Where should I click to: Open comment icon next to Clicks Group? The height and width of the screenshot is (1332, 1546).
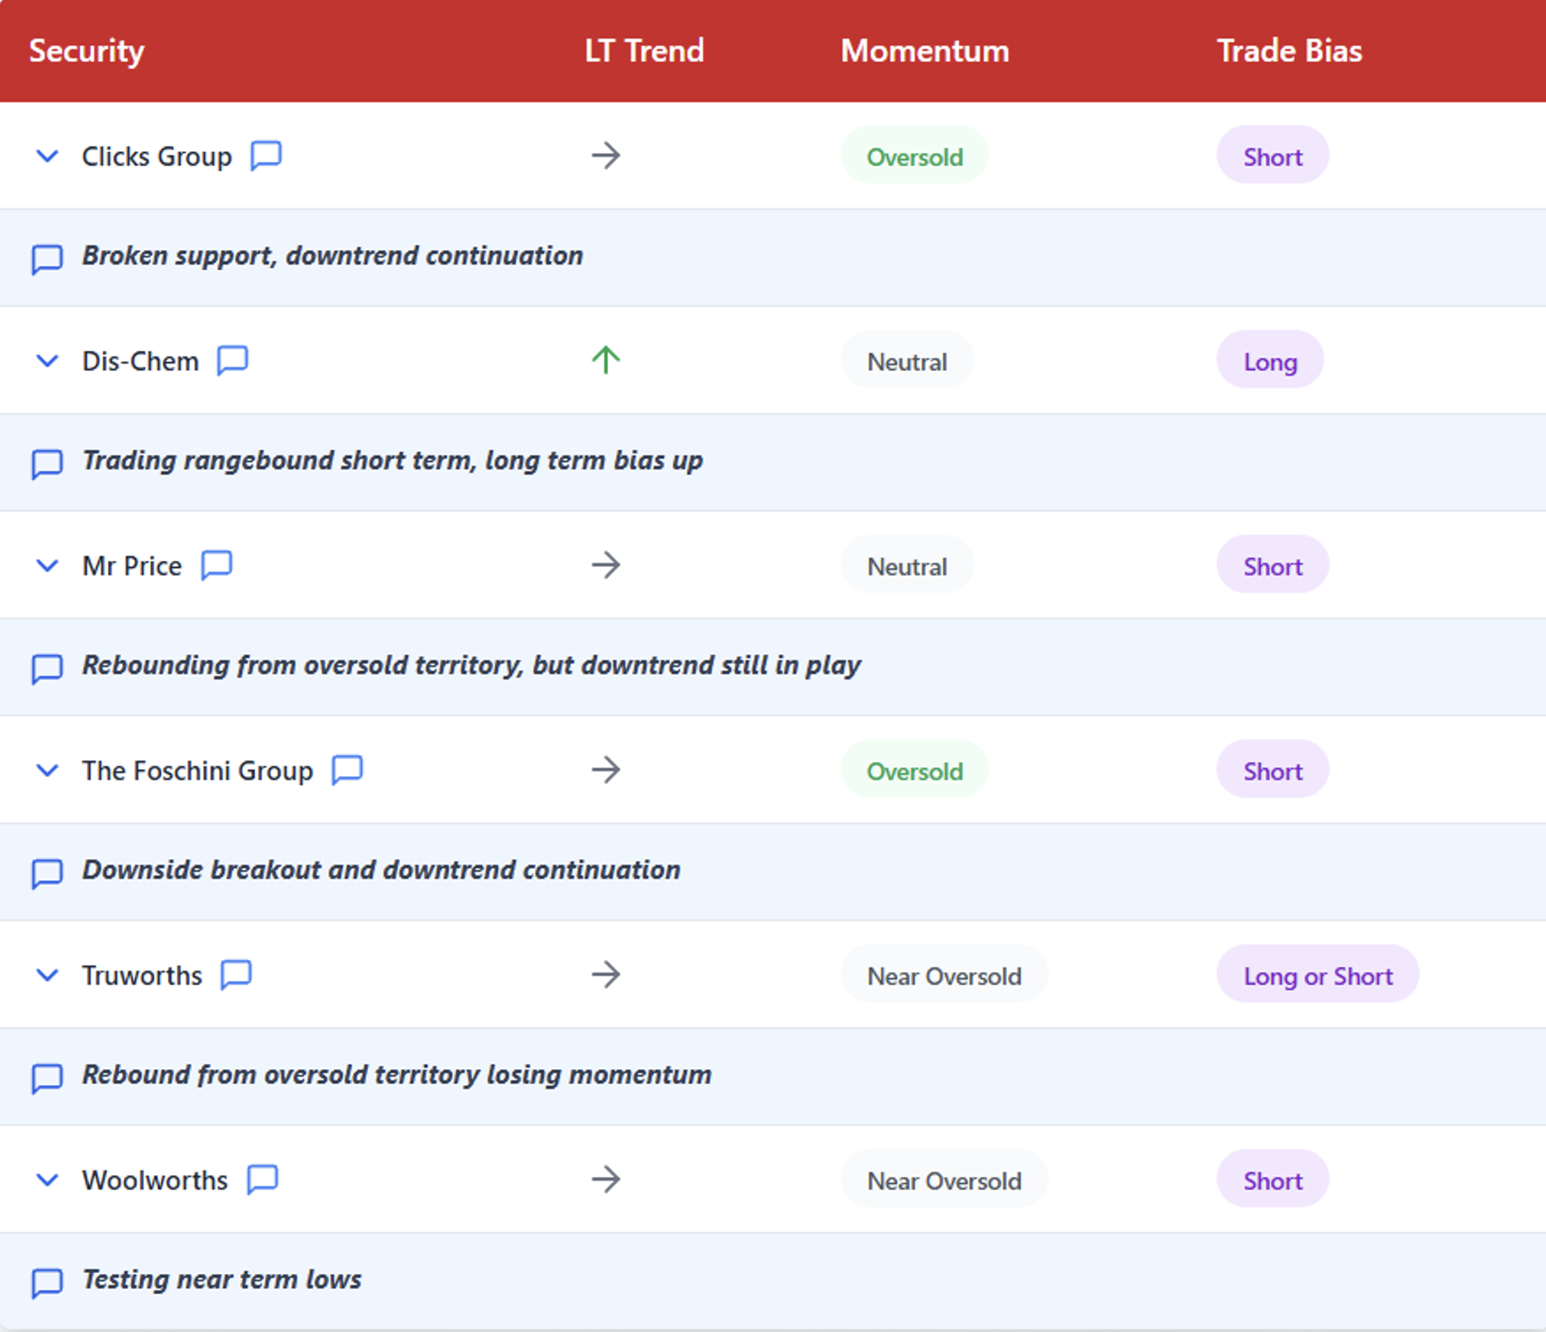266,155
